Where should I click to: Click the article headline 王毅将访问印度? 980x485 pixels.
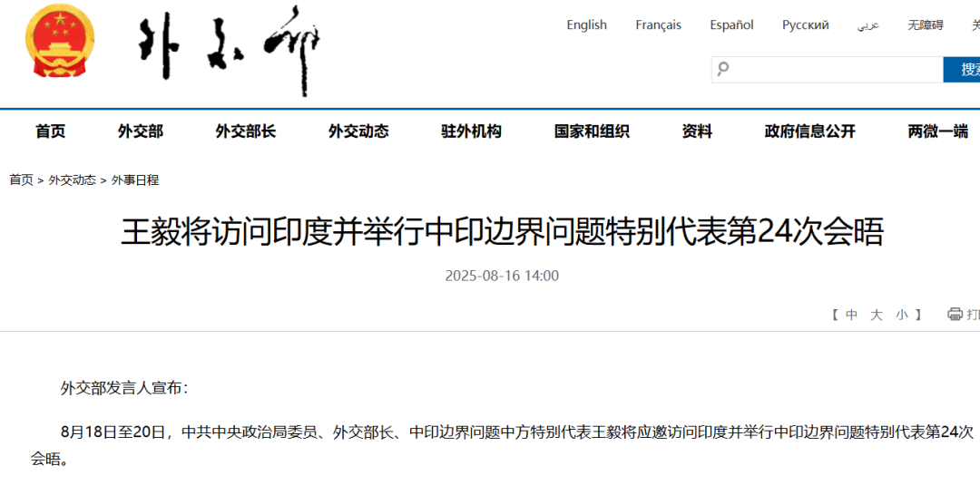click(x=502, y=233)
